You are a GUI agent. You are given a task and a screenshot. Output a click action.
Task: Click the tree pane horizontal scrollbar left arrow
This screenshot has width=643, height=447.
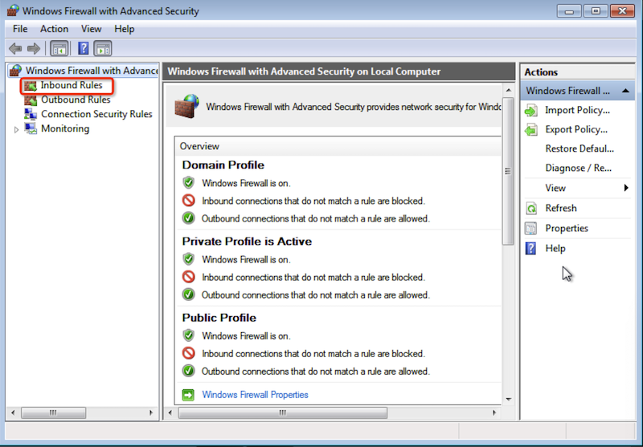point(13,412)
